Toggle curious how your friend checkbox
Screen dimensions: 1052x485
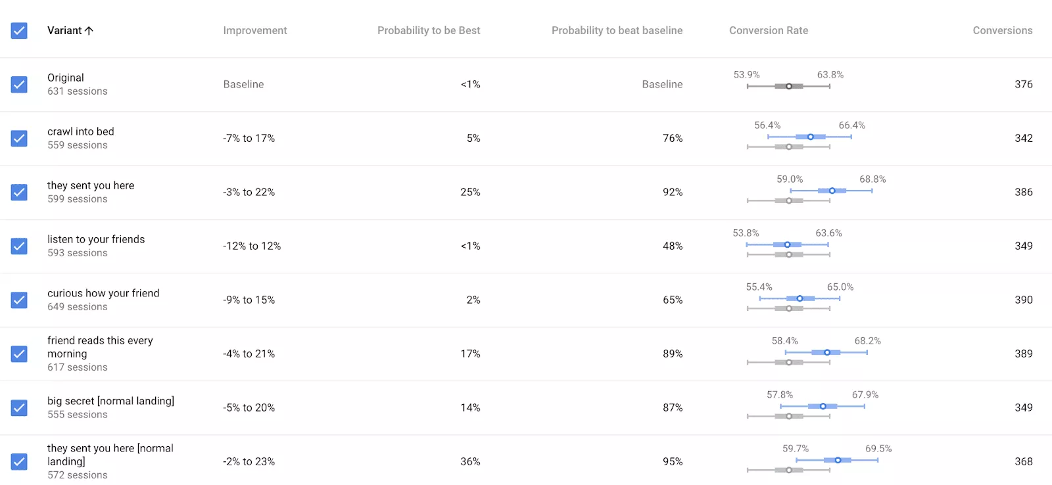pyautogui.click(x=19, y=300)
